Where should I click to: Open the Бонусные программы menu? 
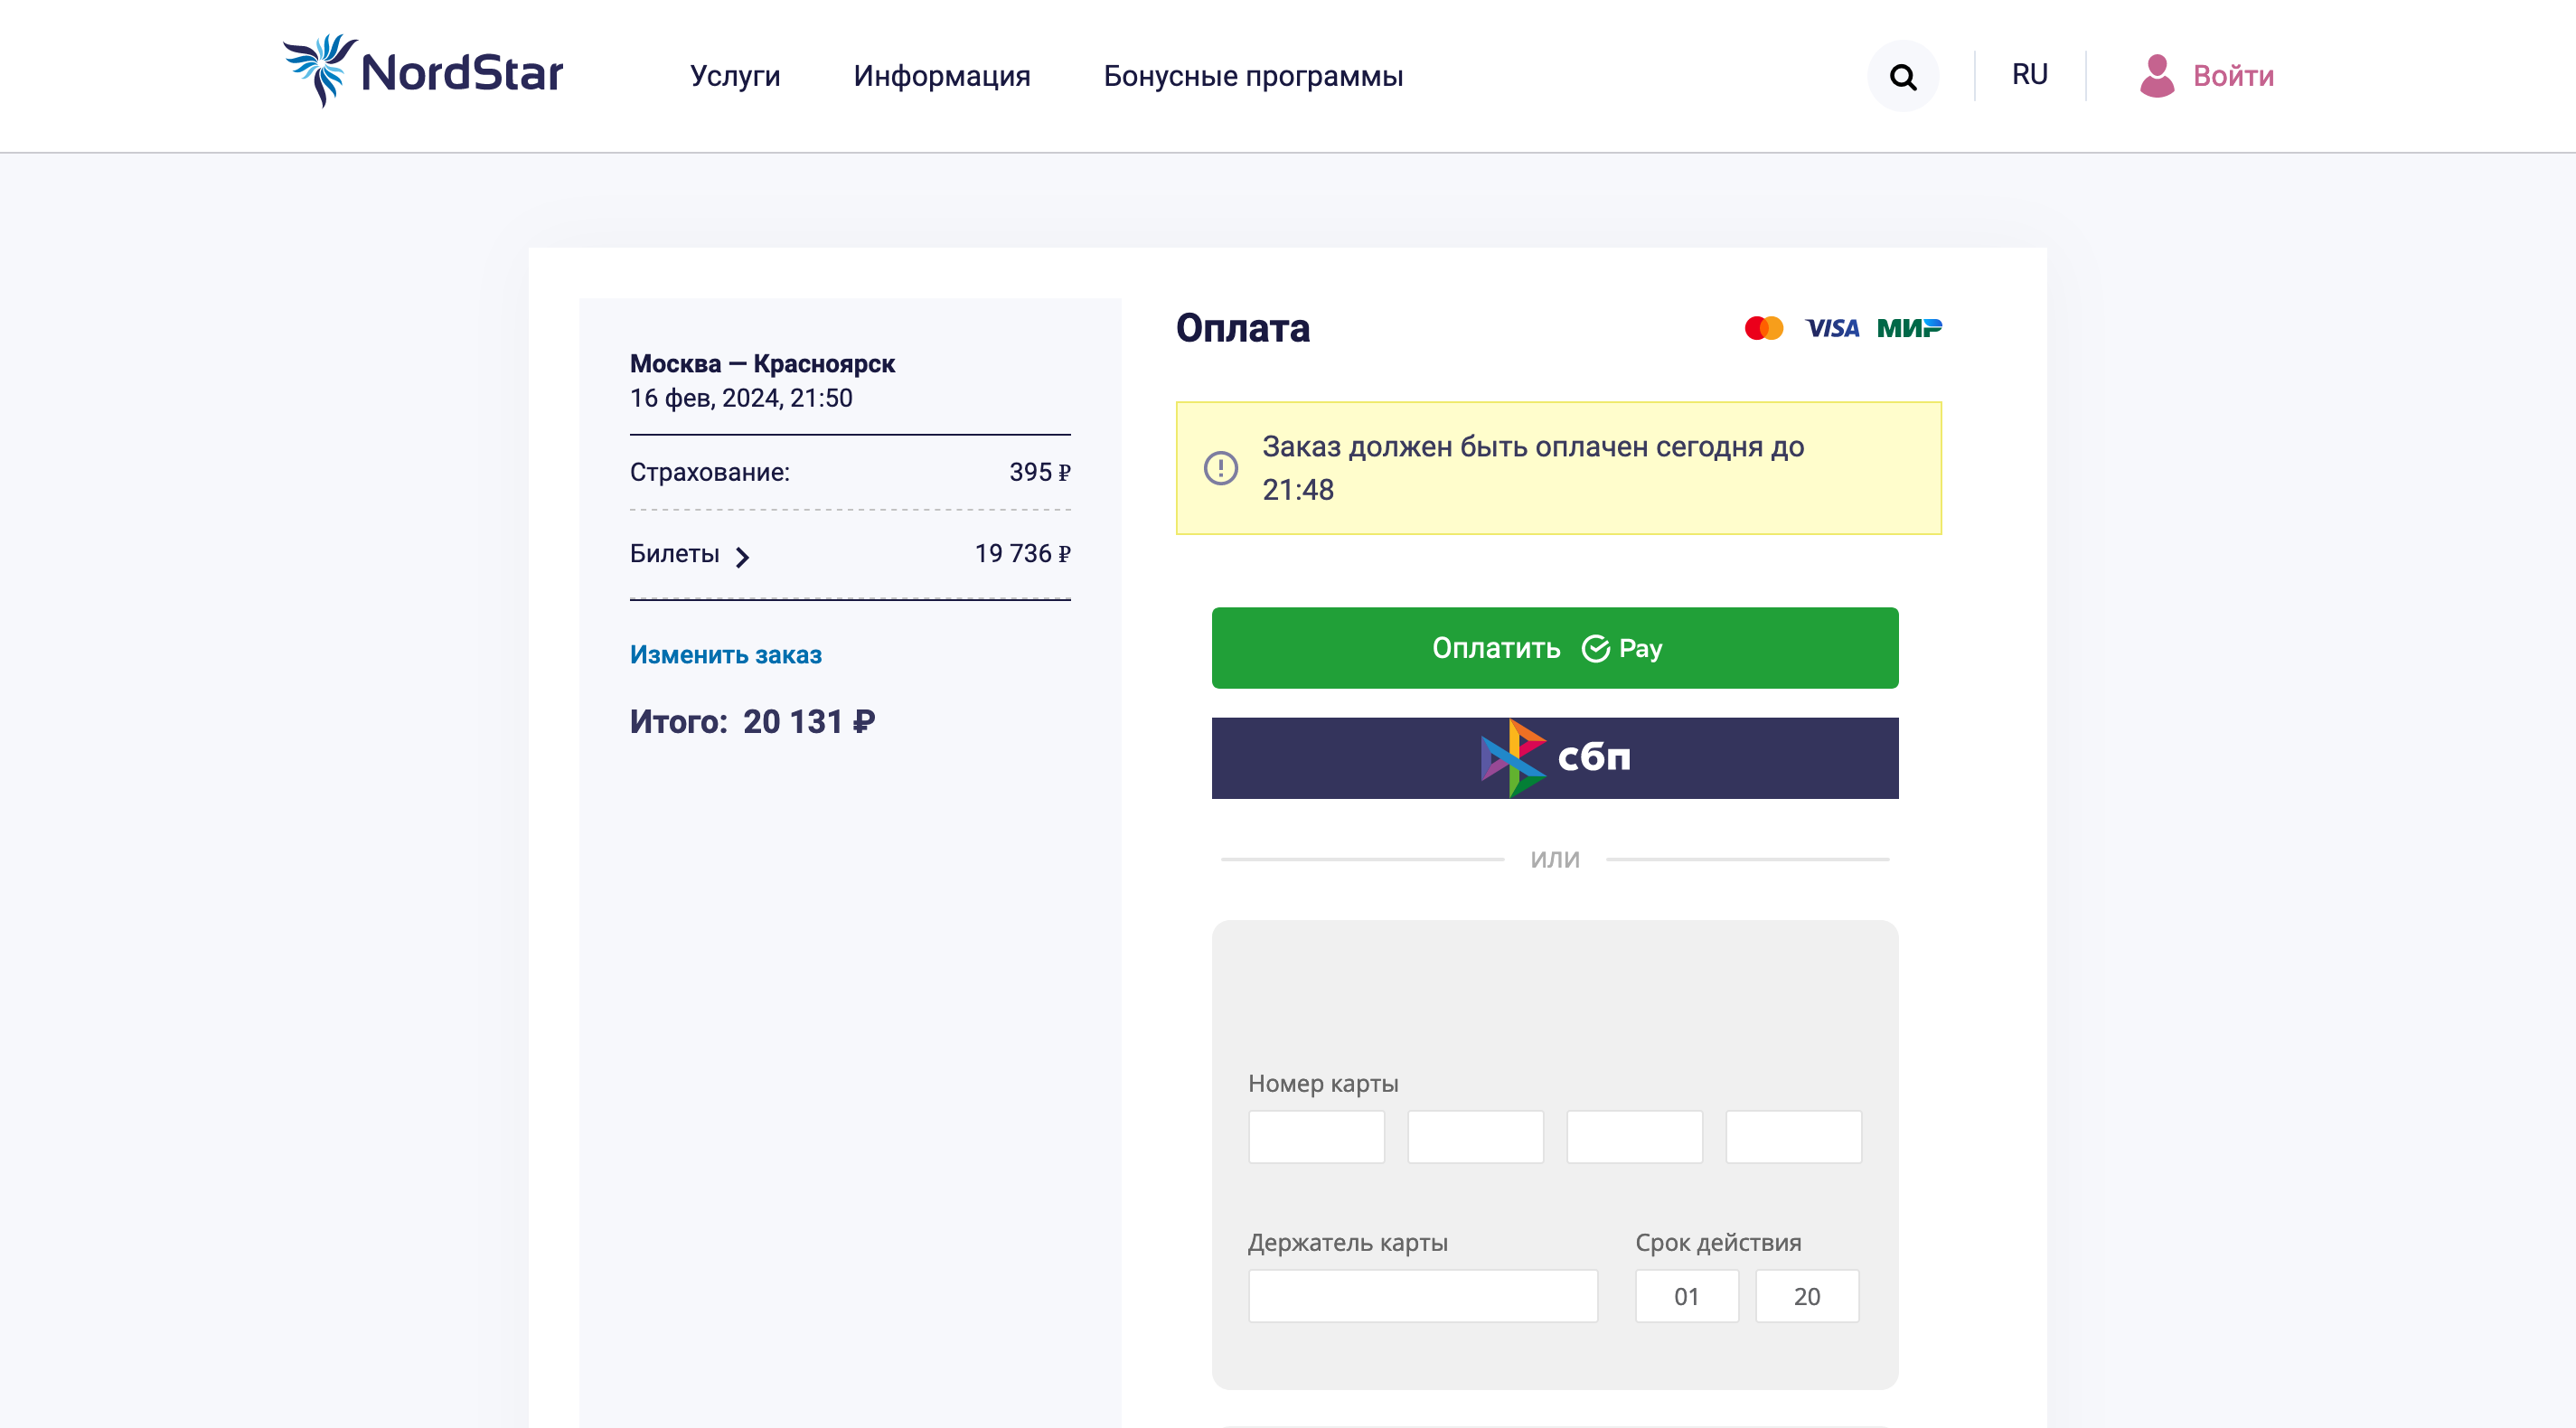coord(1253,76)
